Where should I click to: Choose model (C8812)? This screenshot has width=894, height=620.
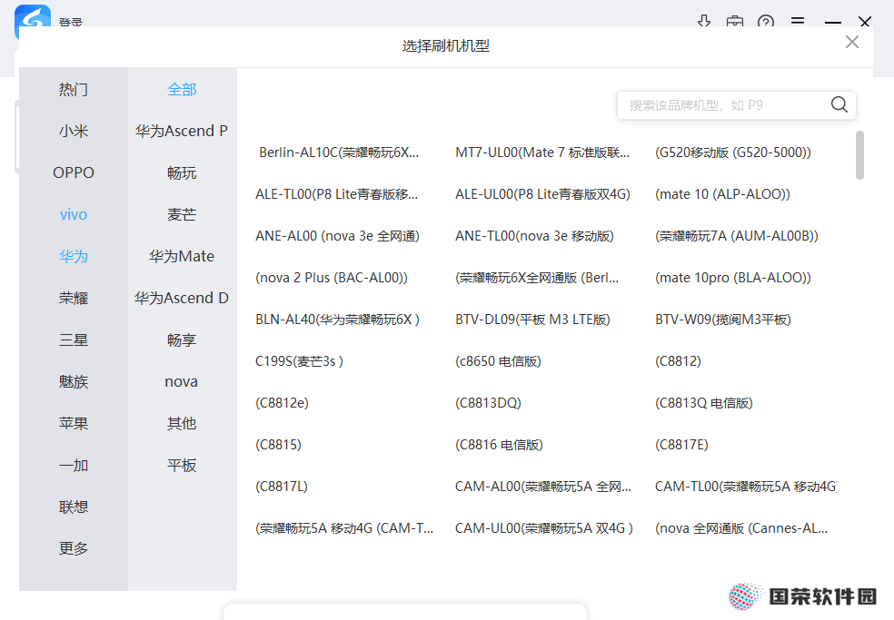click(x=678, y=361)
